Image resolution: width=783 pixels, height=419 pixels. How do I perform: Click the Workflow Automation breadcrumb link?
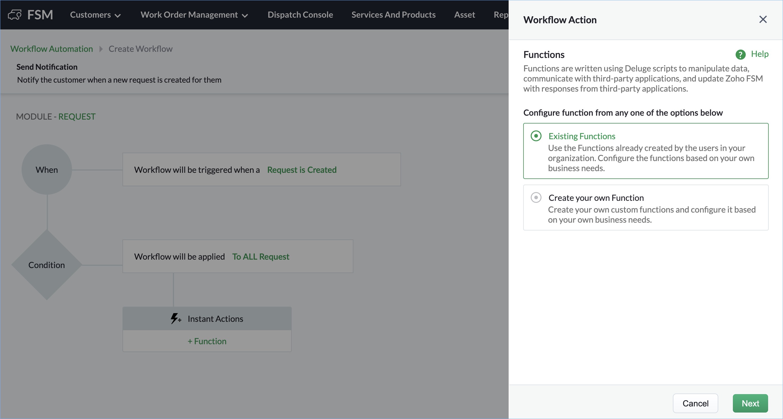click(x=52, y=49)
